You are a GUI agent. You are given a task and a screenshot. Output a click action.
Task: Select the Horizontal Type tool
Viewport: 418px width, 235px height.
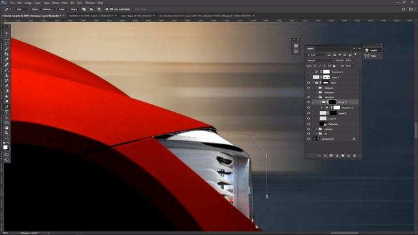[7, 112]
